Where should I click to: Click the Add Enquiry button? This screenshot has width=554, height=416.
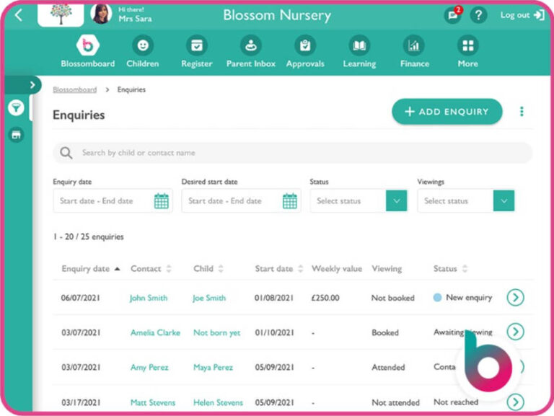(447, 112)
